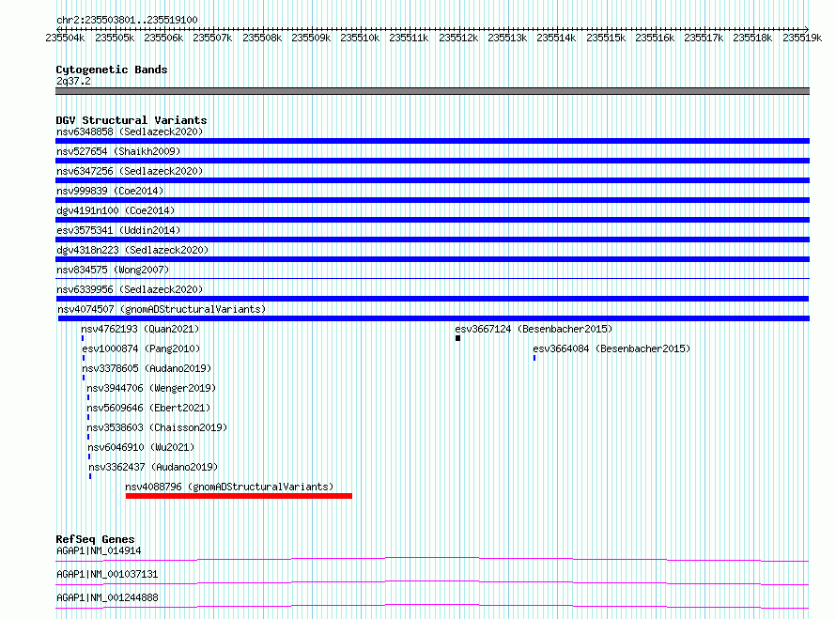This screenshot has width=836, height=619.
Task: Select AGAP1|NM_001244888 gene label
Action: coord(107,597)
